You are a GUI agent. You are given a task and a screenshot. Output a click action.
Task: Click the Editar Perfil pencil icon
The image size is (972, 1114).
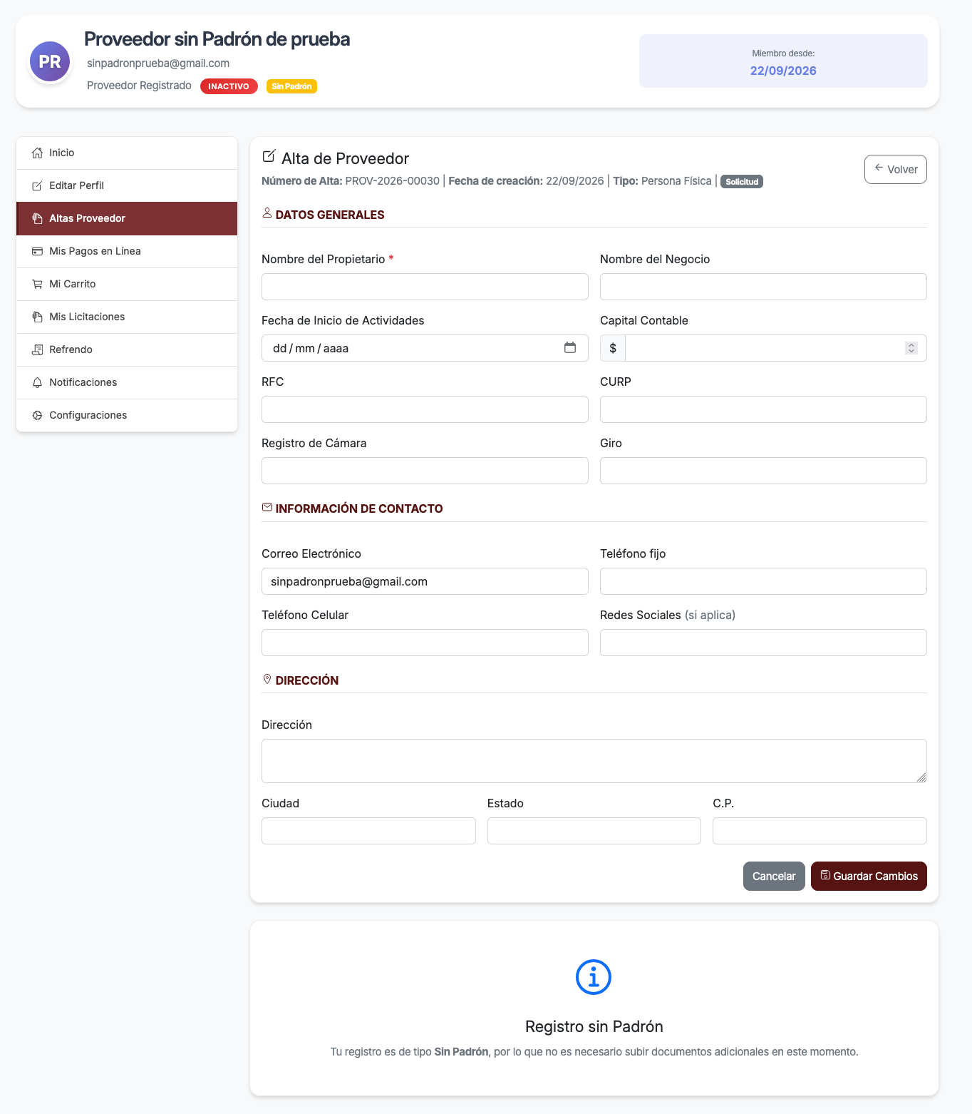37,185
